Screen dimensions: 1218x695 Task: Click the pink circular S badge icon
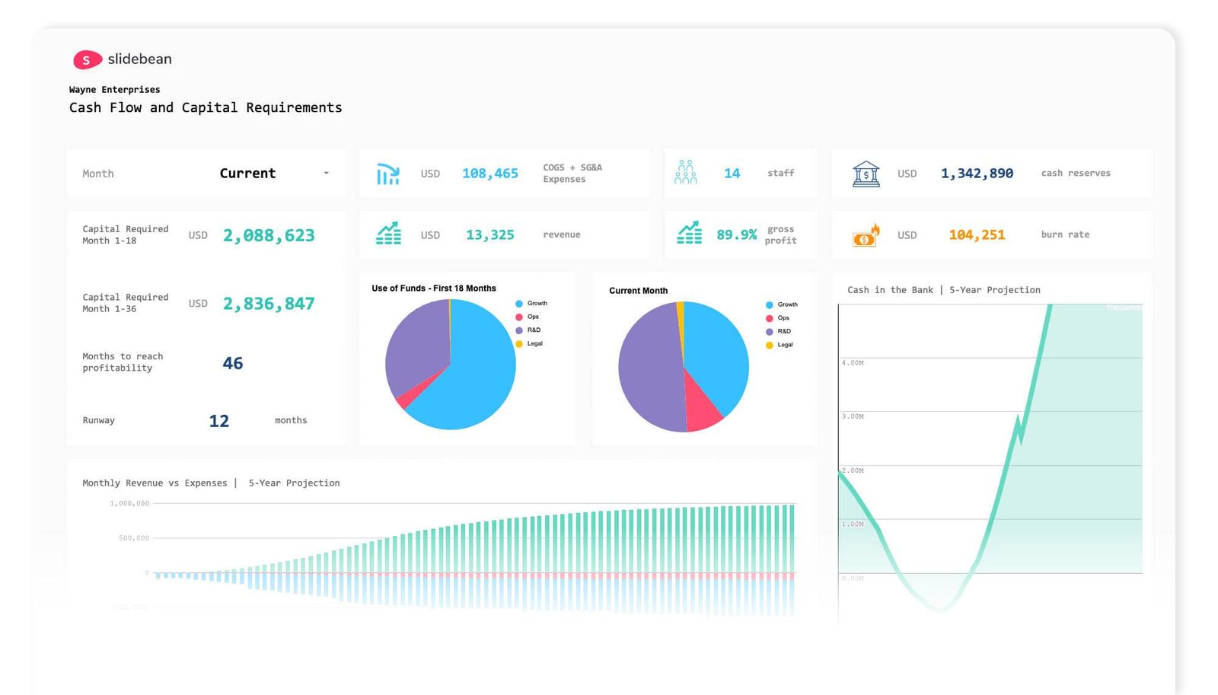pos(85,59)
